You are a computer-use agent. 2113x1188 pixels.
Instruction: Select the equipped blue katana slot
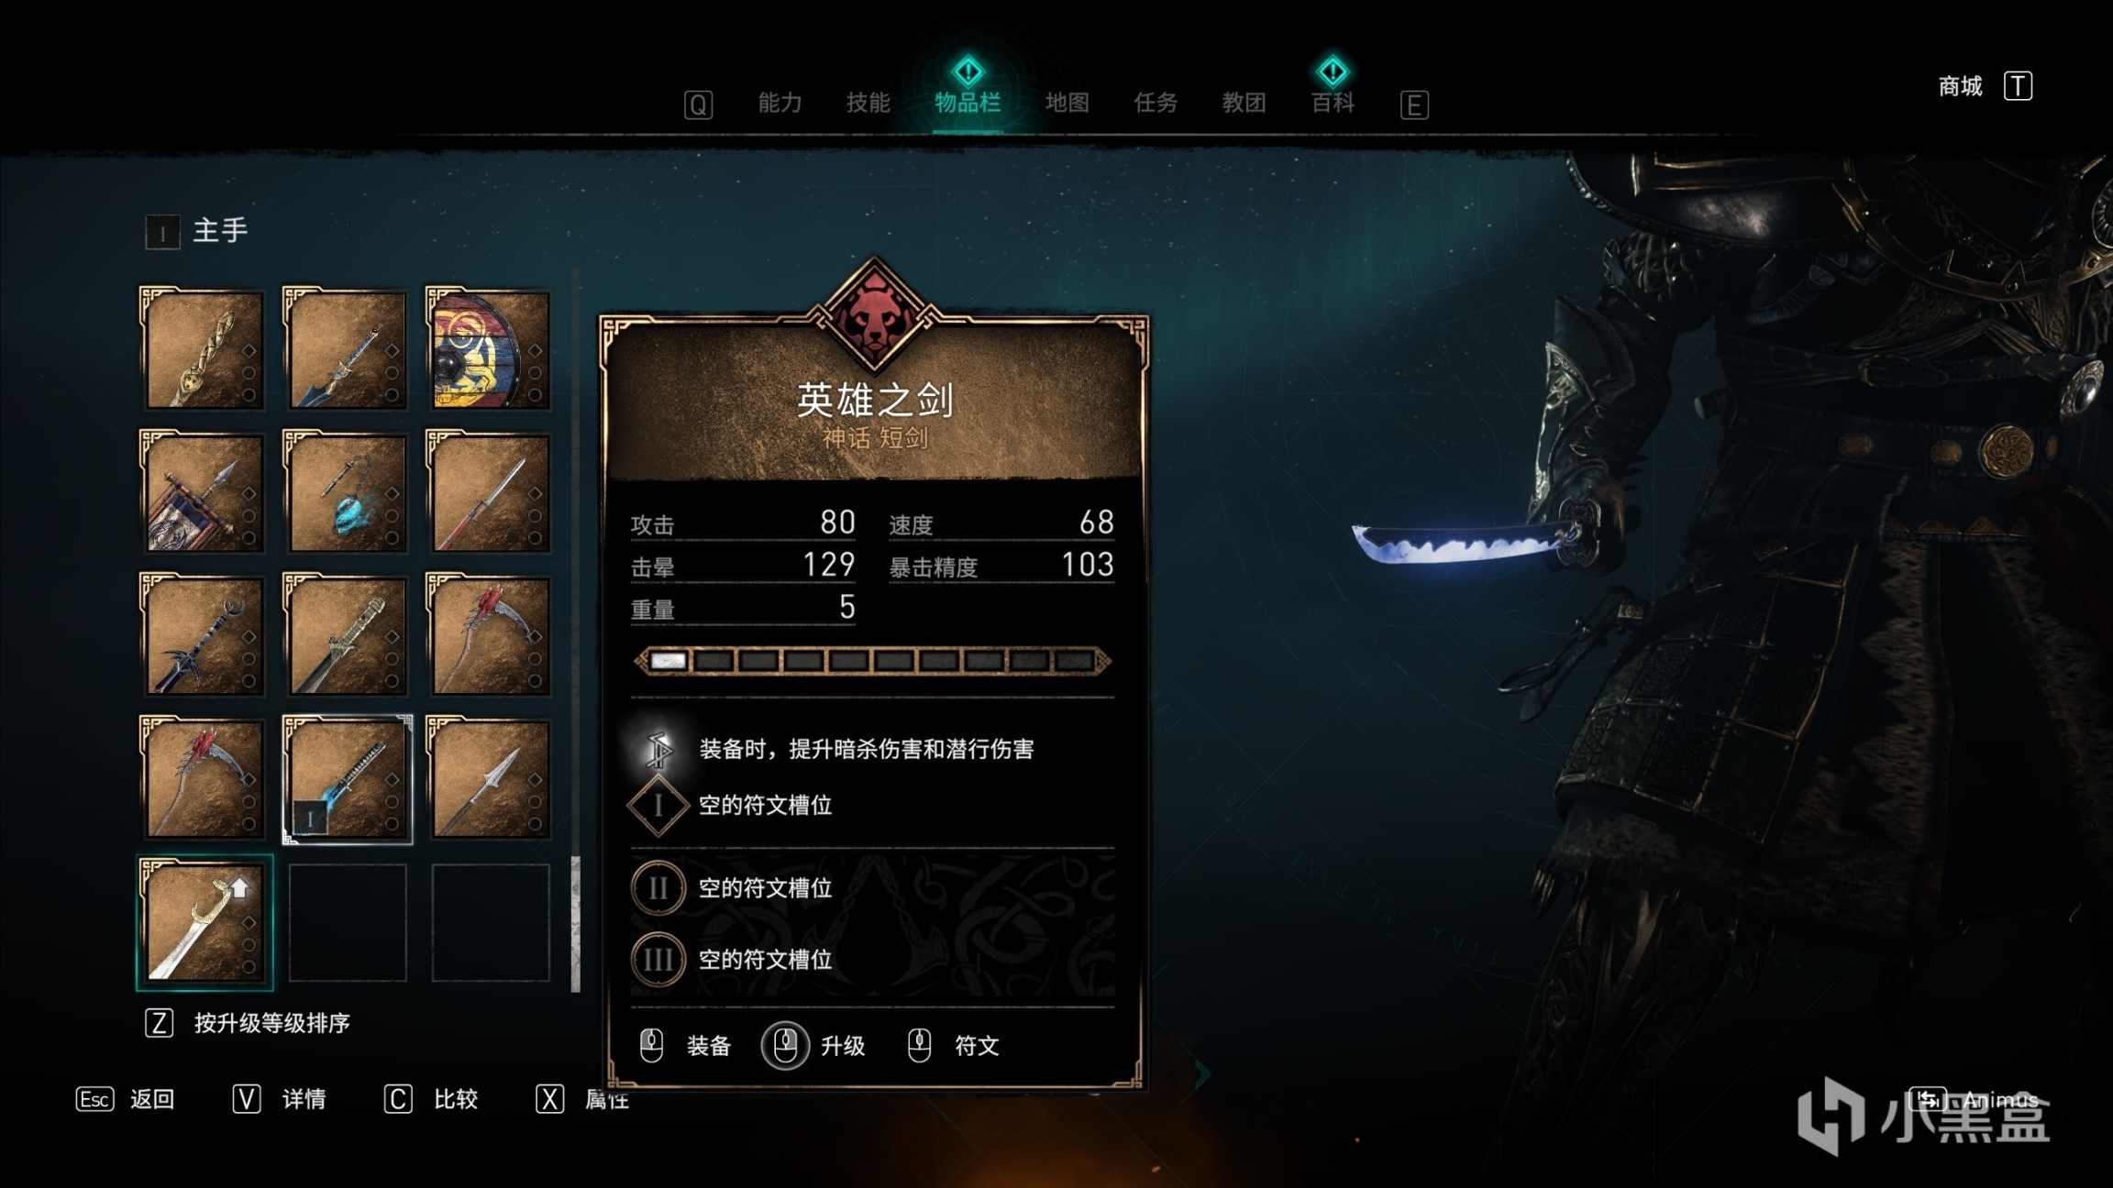click(347, 778)
